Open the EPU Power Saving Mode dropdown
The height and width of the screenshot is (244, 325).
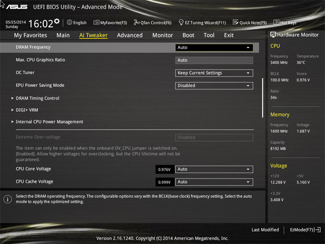pos(214,86)
